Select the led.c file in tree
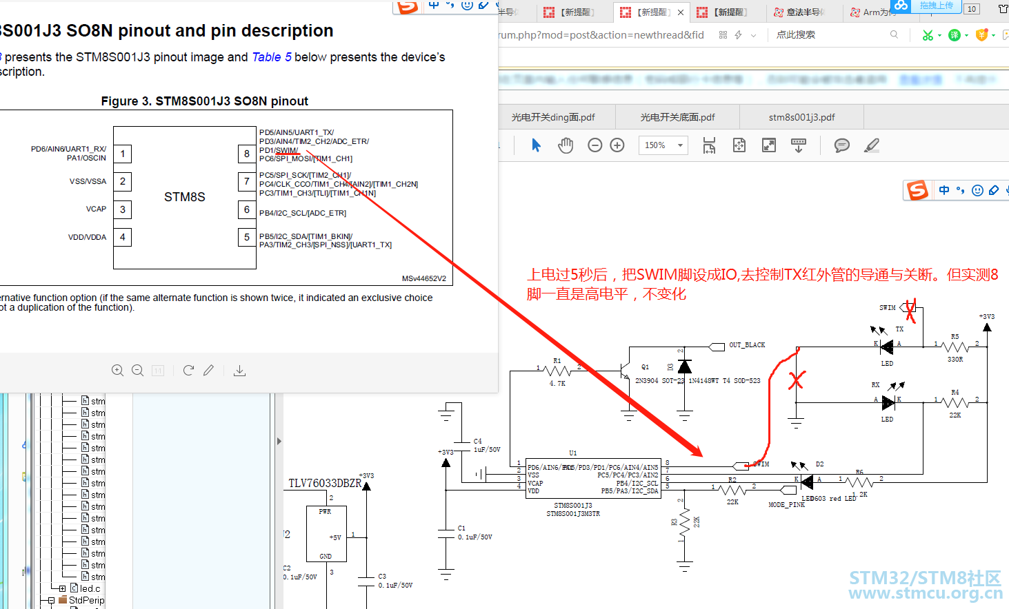 click(86, 588)
